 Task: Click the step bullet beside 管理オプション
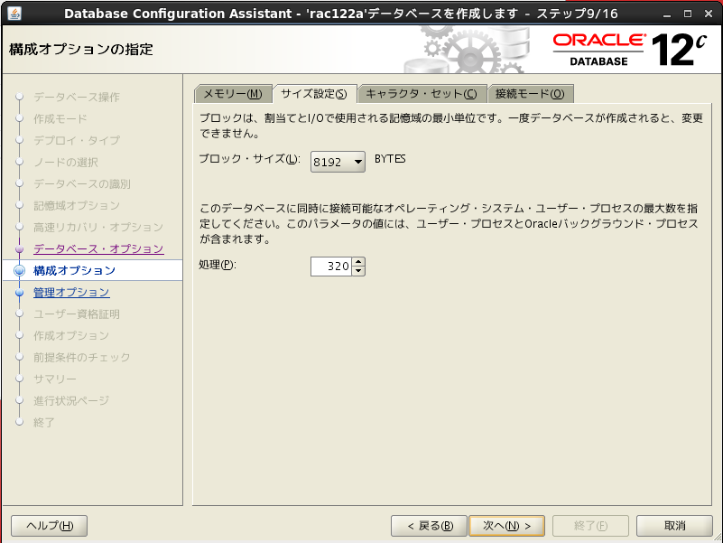[19, 293]
